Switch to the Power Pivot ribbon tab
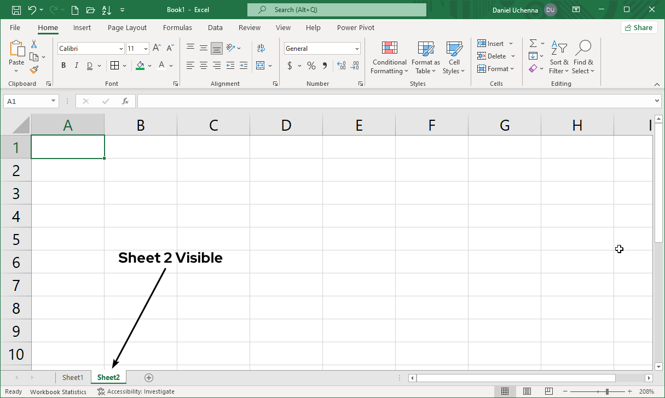 (x=355, y=27)
